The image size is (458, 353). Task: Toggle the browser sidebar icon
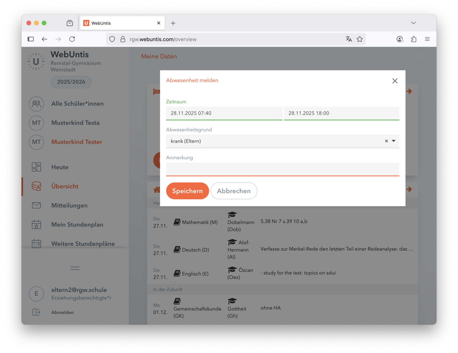(31, 39)
